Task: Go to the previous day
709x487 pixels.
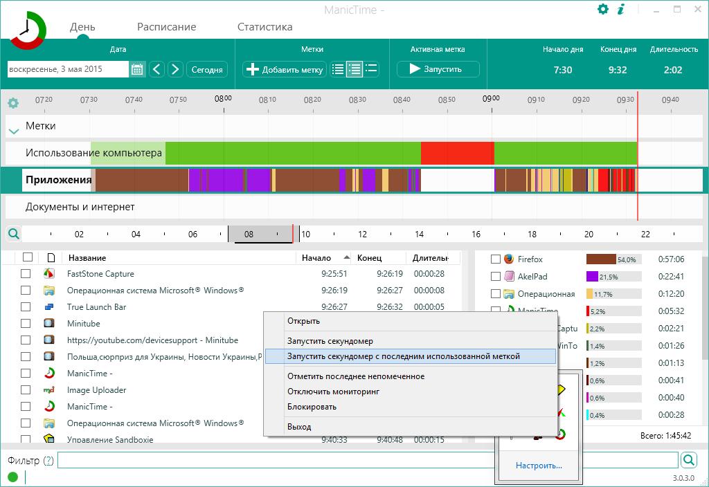Action: point(156,69)
